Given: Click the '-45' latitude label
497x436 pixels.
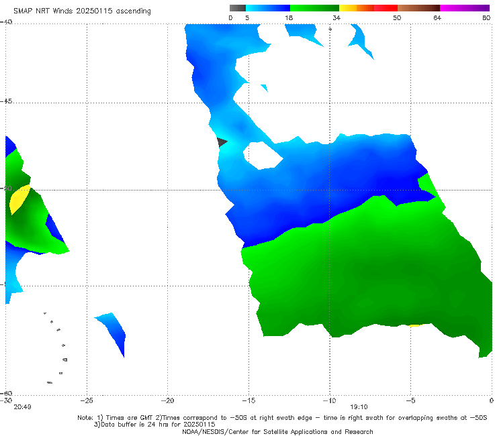Looking at the screenshot, I should [6, 101].
